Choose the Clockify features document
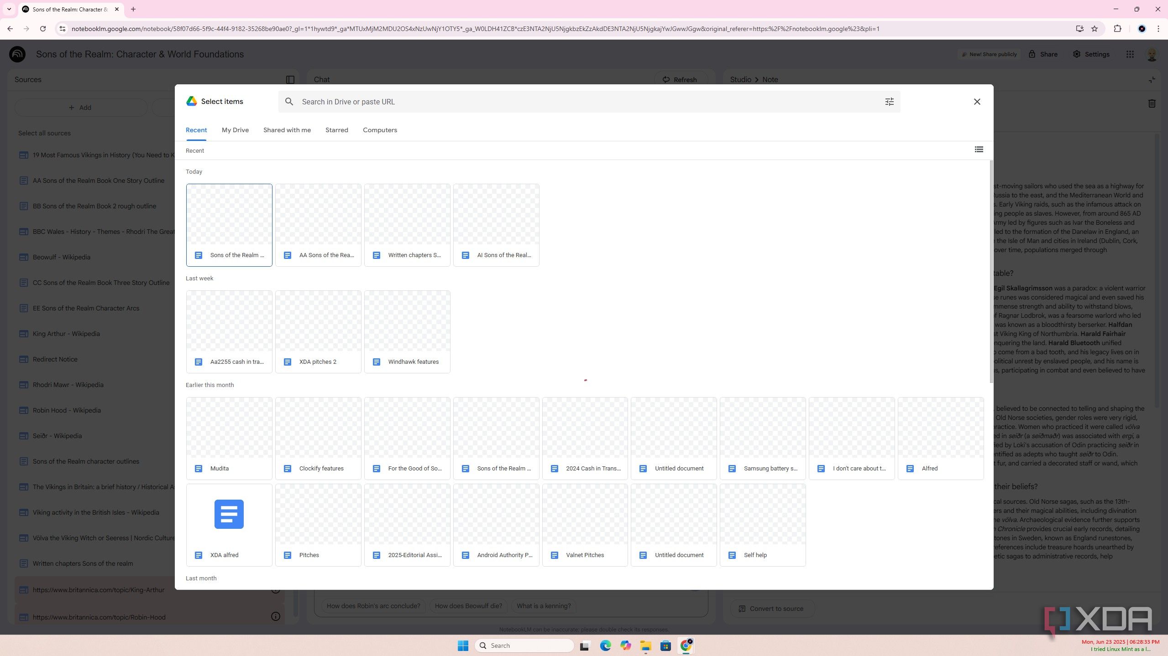1168x656 pixels. click(318, 439)
